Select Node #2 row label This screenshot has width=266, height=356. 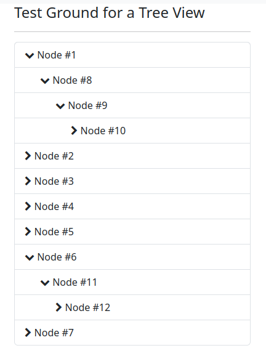[x=54, y=156]
